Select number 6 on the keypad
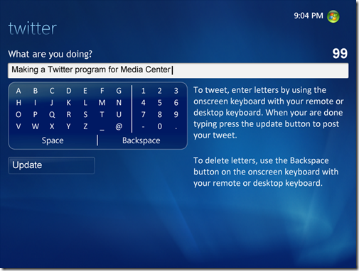This screenshot has width=359, height=271. coord(176,103)
